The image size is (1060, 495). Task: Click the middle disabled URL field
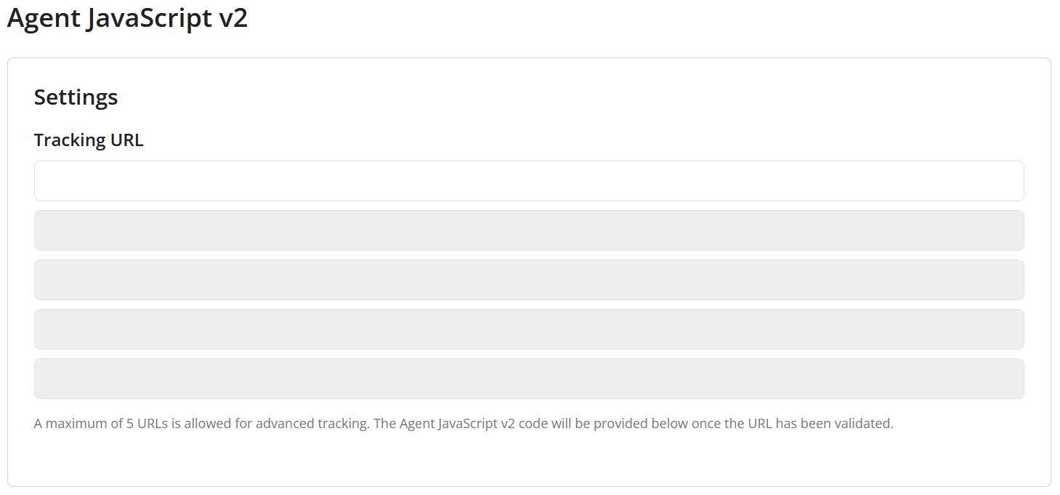[529, 280]
